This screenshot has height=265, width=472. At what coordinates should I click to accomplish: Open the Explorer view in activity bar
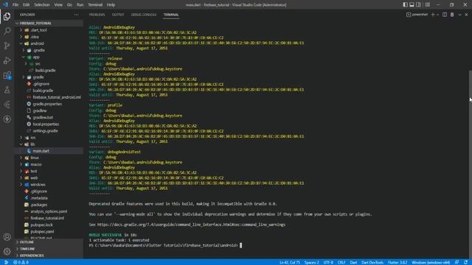pyautogui.click(x=7, y=16)
